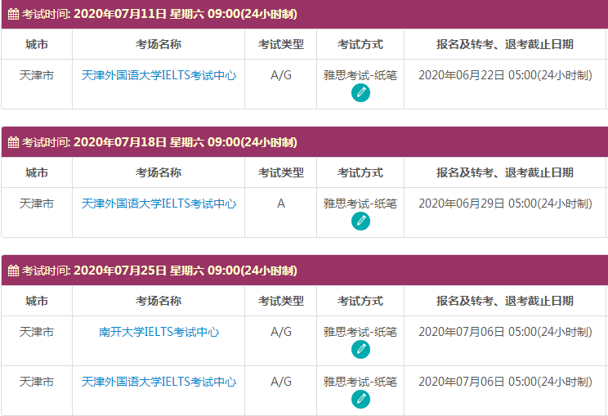The height and width of the screenshot is (416, 608).
Task: Click 2020年07月06日 deadline in 南开大学 row
Action: click(x=505, y=332)
